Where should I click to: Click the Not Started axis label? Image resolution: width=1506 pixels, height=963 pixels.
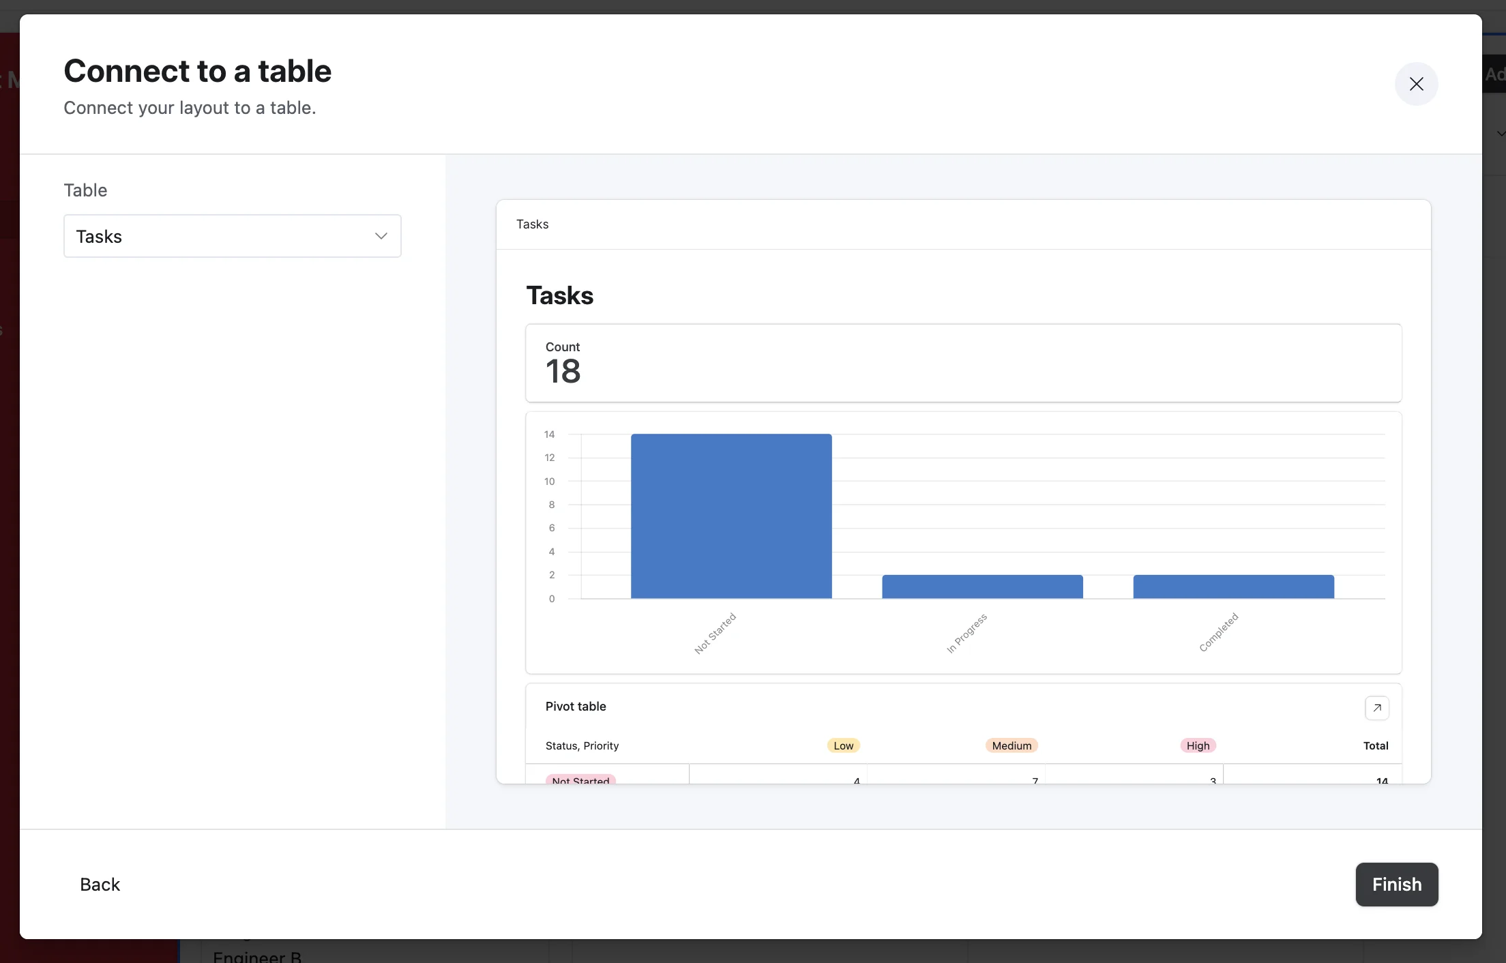point(715,634)
